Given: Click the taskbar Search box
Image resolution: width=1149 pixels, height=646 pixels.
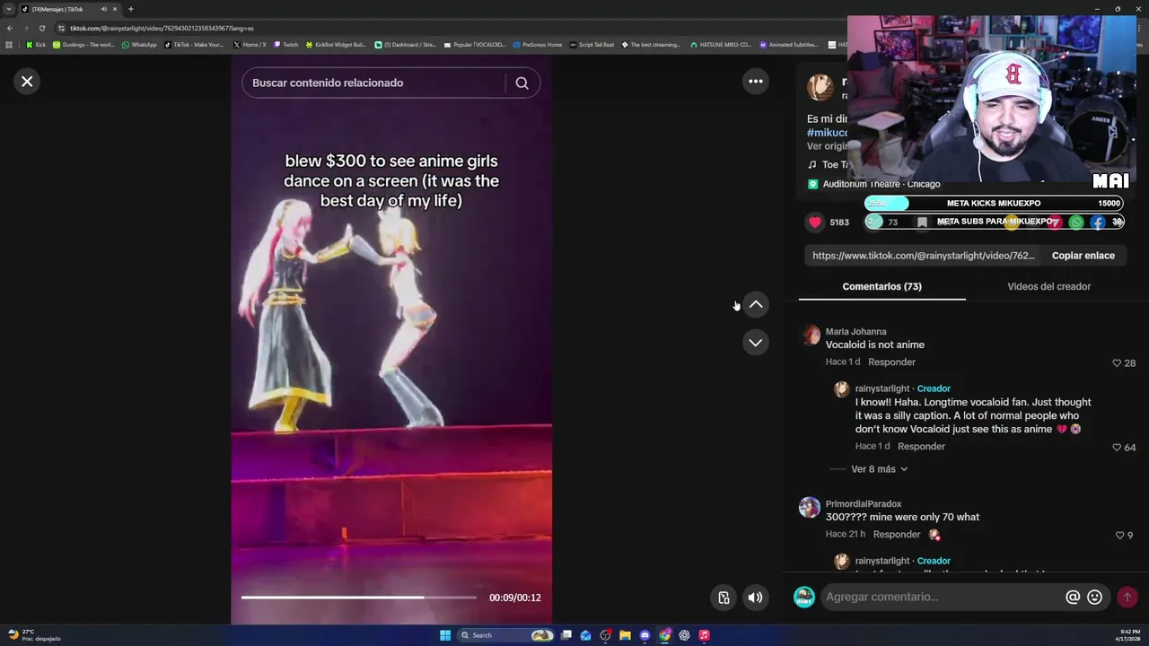Looking at the screenshot, I should pyautogui.click(x=506, y=635).
